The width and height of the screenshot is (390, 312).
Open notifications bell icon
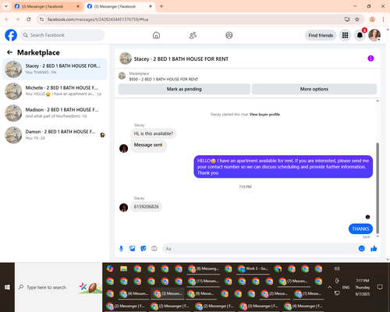click(360, 35)
